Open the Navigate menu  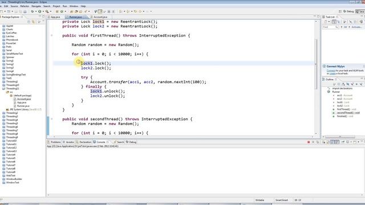pos(36,6)
